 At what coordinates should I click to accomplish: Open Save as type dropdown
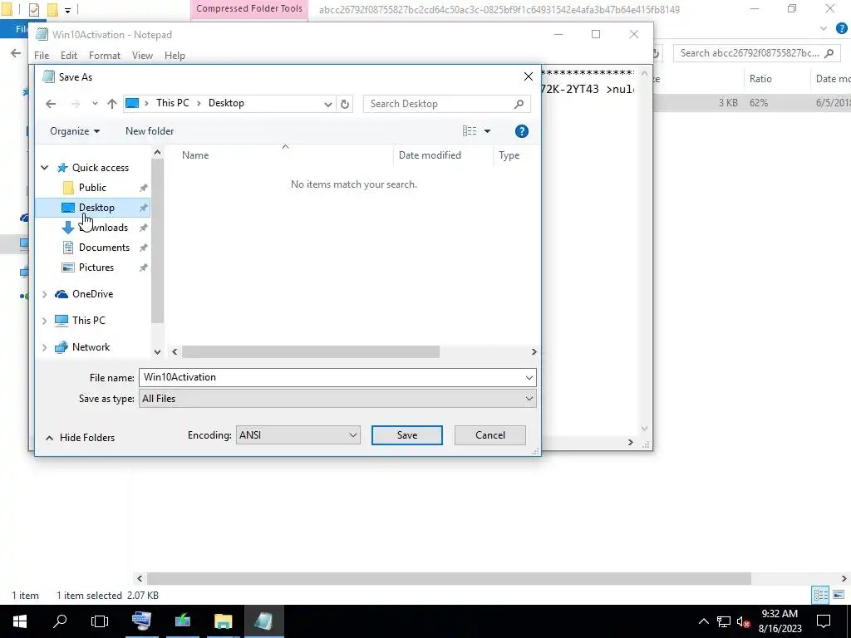click(x=337, y=399)
